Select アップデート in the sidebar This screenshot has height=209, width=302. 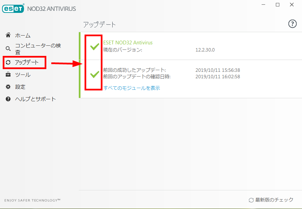coord(27,62)
